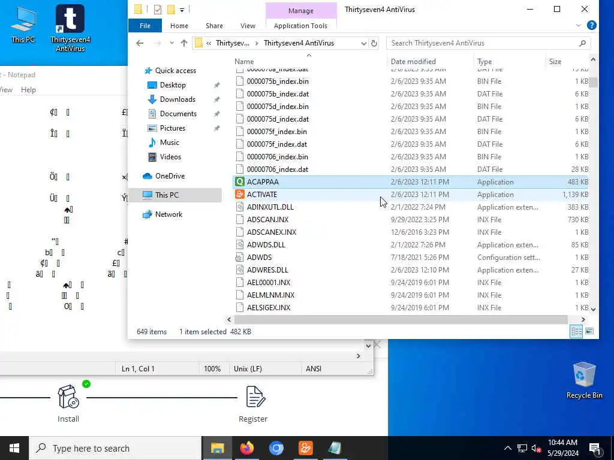
Task: Click the muted volume tray icon
Action: coord(536,448)
